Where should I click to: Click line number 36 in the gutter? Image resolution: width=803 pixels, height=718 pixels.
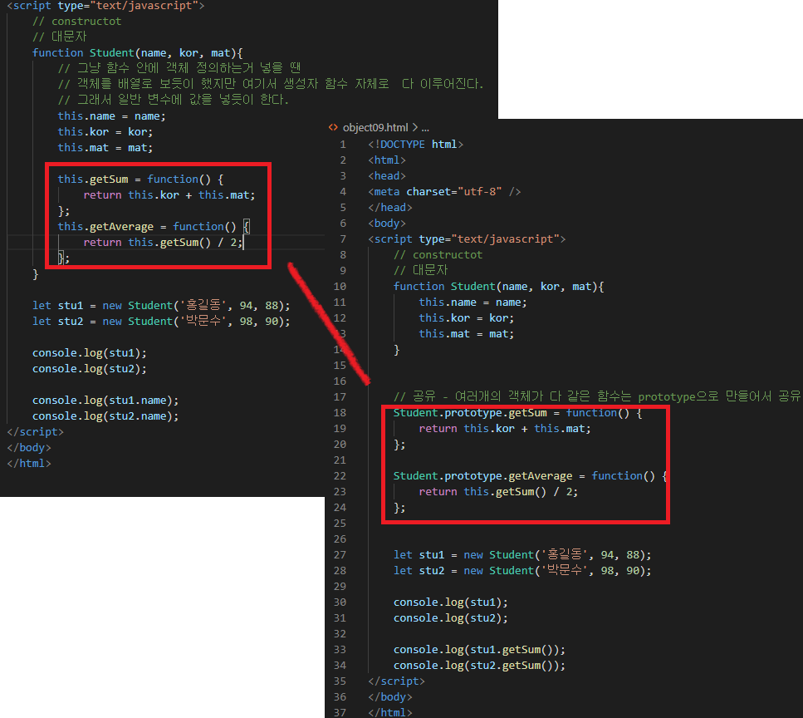[x=340, y=697]
